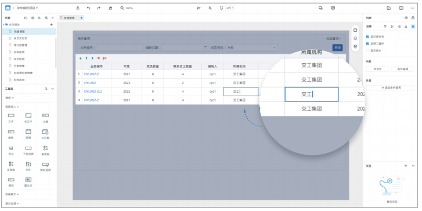Select the 日期 date component

[x=28, y=134]
